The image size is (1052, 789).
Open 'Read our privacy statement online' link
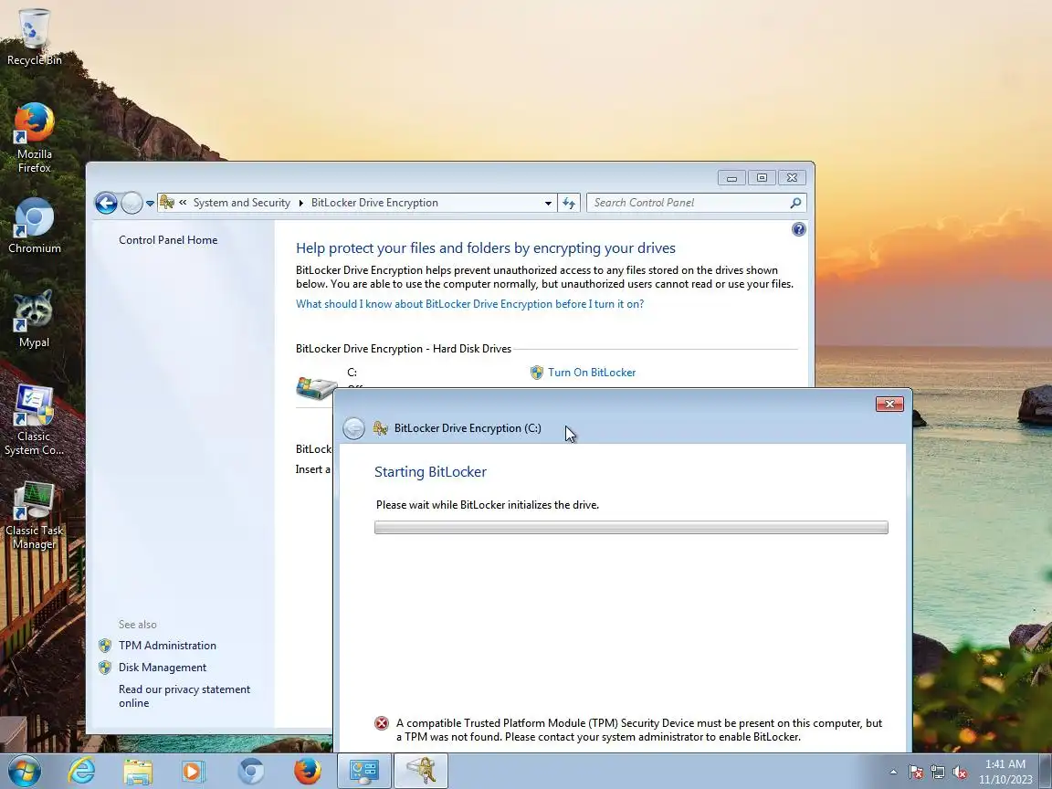184,697
